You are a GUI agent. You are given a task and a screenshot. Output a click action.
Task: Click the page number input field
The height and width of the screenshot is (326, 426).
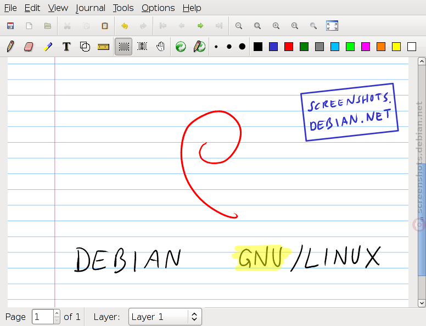[x=43, y=317]
